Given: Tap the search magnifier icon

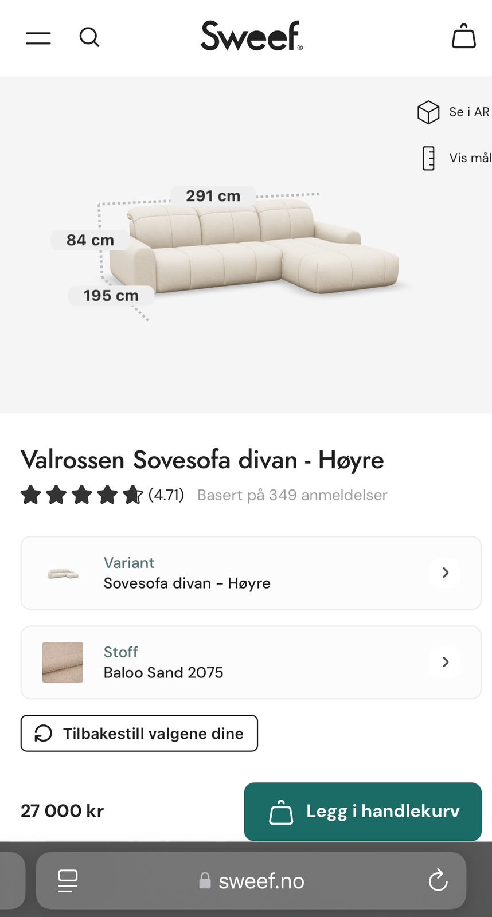Looking at the screenshot, I should (x=89, y=37).
